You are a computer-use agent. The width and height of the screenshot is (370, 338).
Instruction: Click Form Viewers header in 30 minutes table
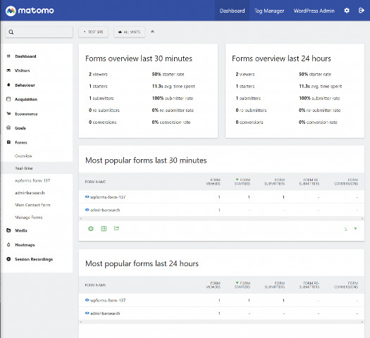[214, 182]
